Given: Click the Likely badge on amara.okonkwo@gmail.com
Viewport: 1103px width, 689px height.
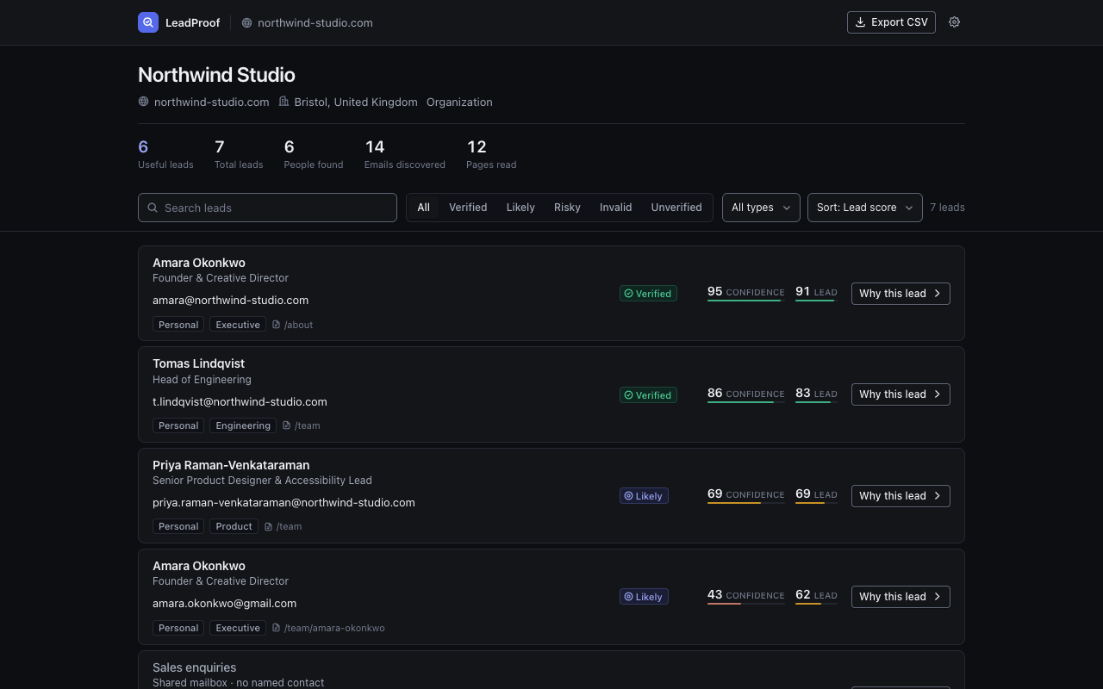Looking at the screenshot, I should point(644,597).
